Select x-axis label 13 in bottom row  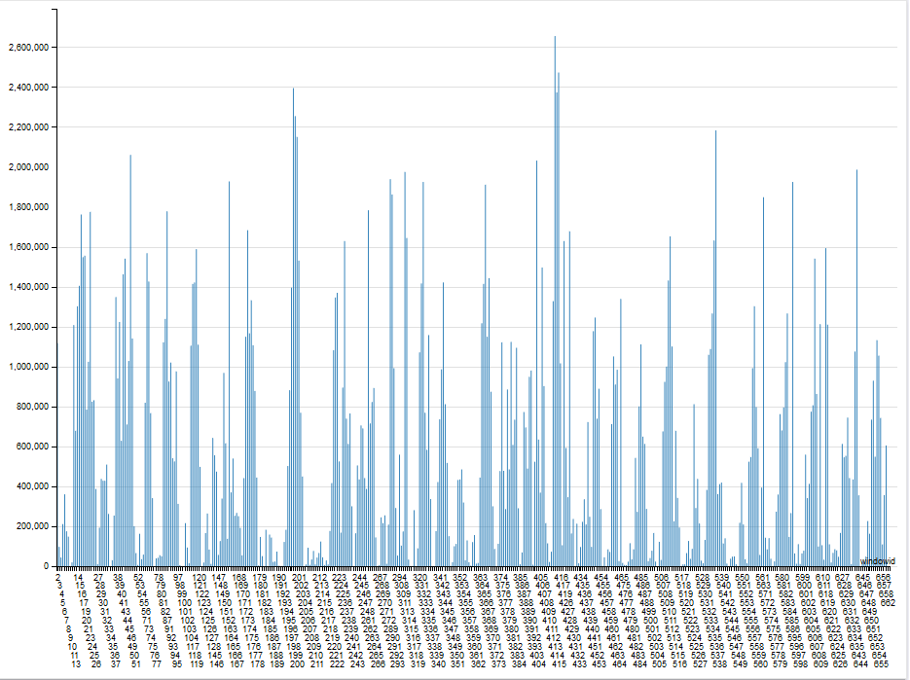(x=76, y=665)
